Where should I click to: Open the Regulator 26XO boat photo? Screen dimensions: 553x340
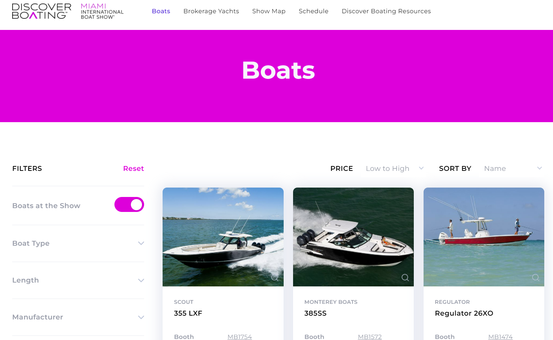point(484,237)
